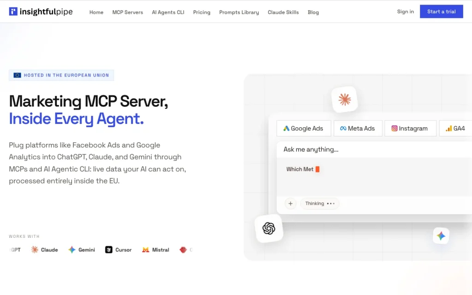
Task: Click the Thinking status pill
Action: [320, 203]
